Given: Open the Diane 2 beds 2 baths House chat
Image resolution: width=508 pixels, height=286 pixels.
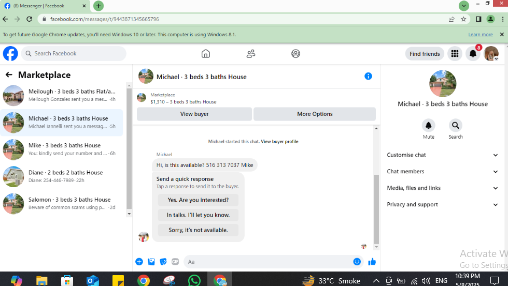Looking at the screenshot, I should [62, 176].
